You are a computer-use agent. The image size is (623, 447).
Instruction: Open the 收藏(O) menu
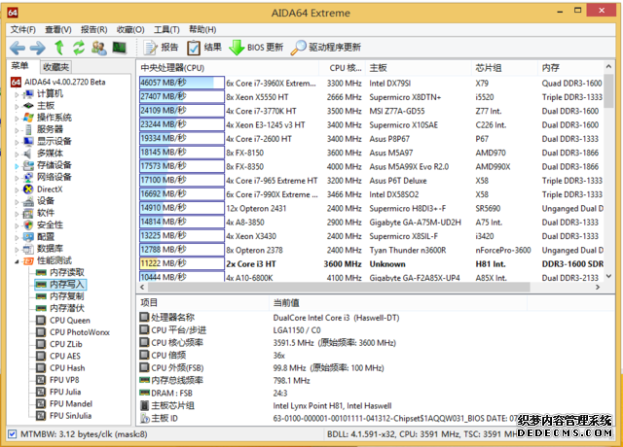130,30
